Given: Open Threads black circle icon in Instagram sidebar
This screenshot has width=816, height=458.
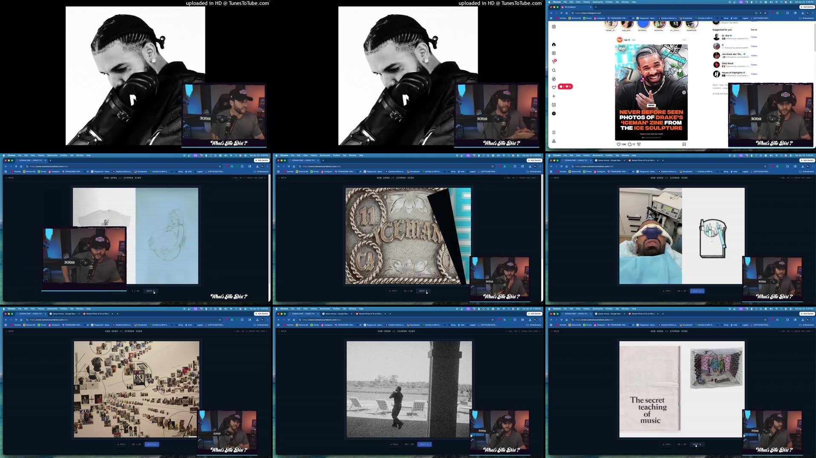Looking at the screenshot, I should tap(554, 113).
